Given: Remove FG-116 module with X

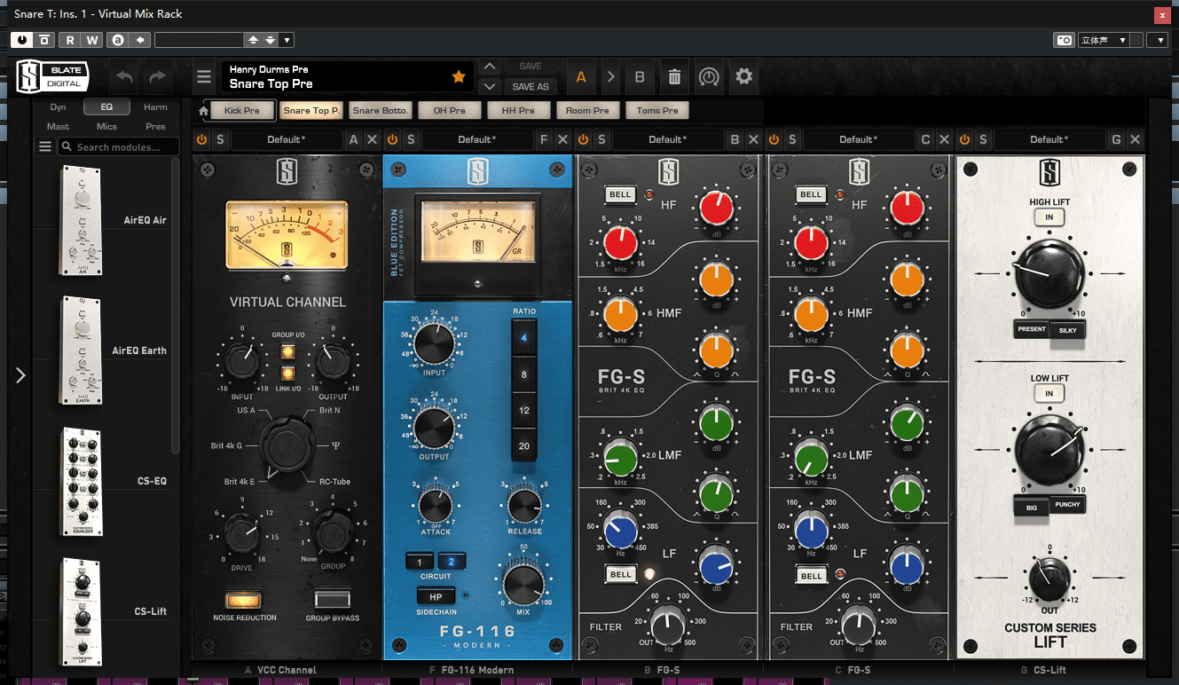Looking at the screenshot, I should tap(563, 140).
